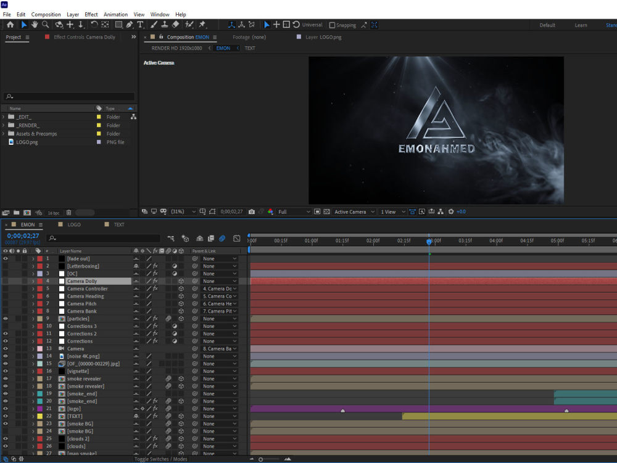Hide the Corrections 2 layer

(6, 334)
